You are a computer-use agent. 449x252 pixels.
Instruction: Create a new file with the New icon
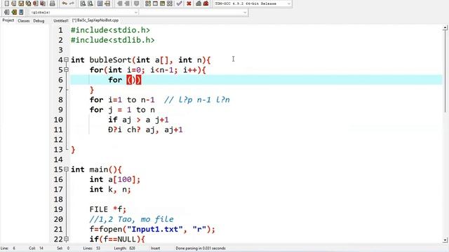click(6, 3)
